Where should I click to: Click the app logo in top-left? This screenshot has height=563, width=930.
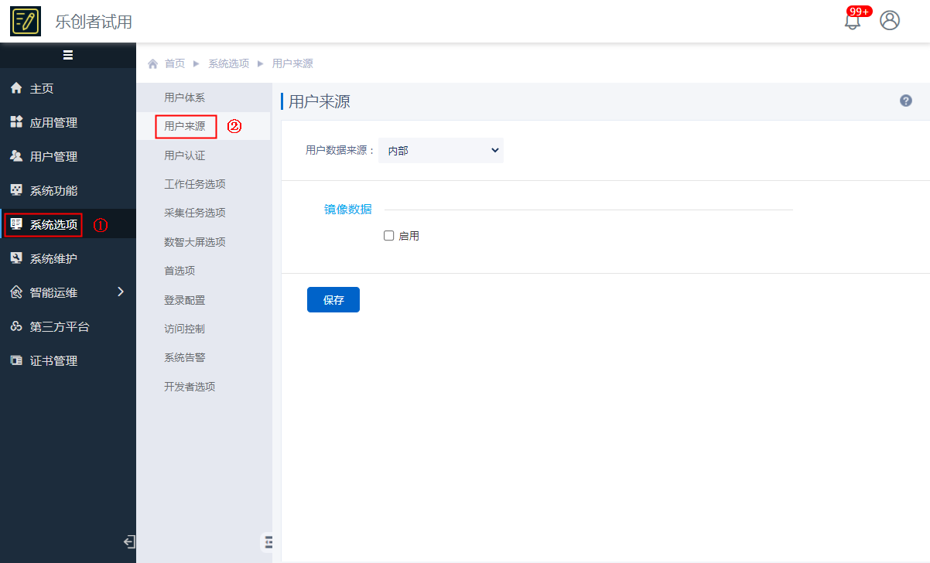point(25,21)
